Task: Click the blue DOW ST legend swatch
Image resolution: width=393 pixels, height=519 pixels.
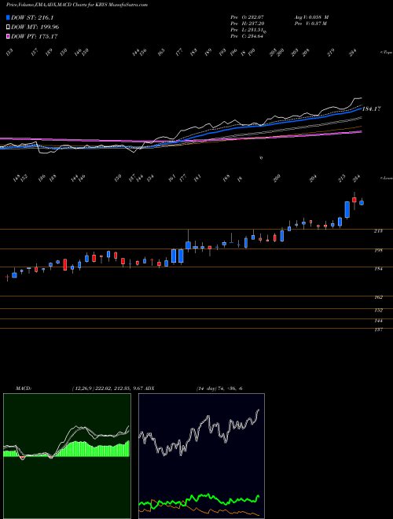Action: (x=9, y=17)
